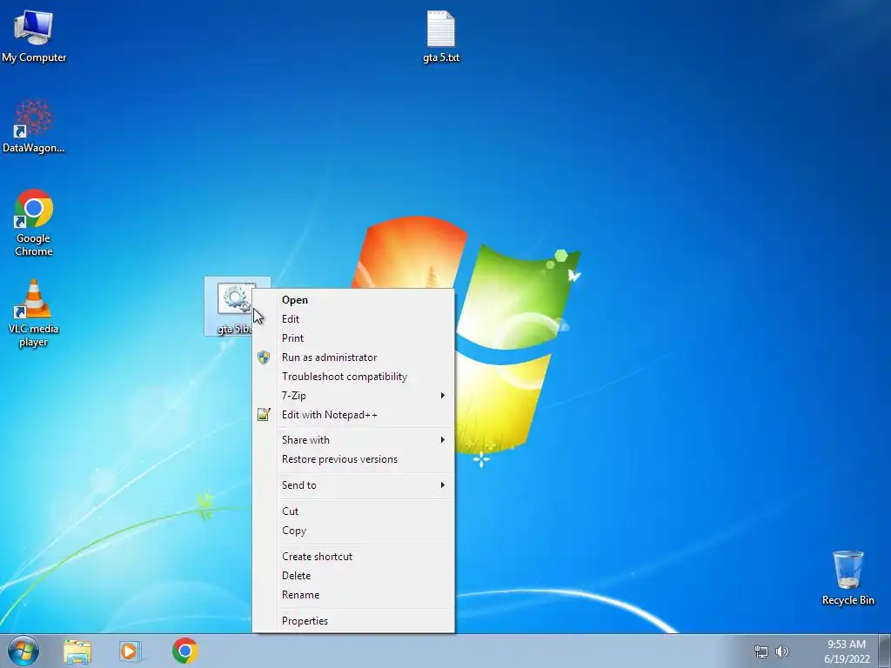Expand the Share with submenu

tap(353, 439)
